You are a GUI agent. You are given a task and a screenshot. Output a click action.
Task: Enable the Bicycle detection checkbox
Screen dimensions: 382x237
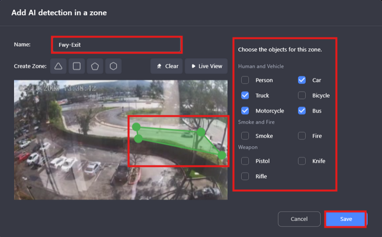[302, 95]
